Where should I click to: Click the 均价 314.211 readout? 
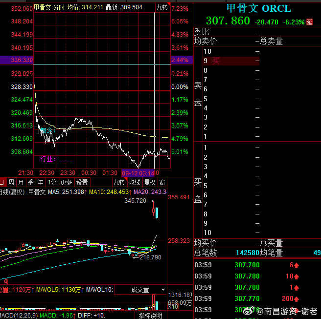(85, 7)
